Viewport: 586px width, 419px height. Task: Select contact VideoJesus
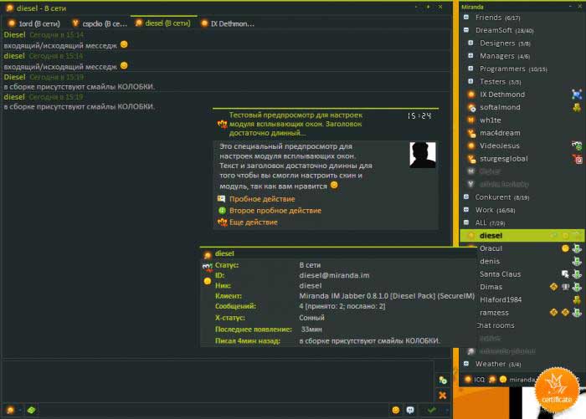pos(499,146)
